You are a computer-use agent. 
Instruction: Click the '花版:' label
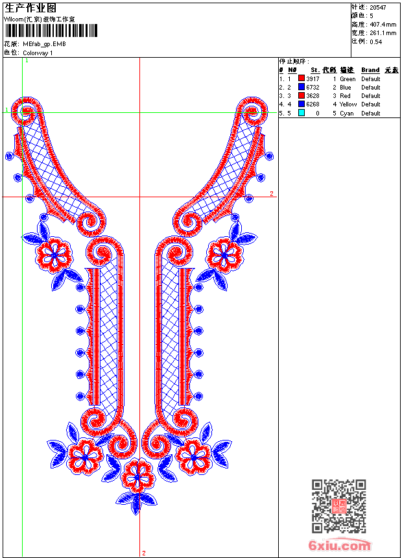(12, 44)
